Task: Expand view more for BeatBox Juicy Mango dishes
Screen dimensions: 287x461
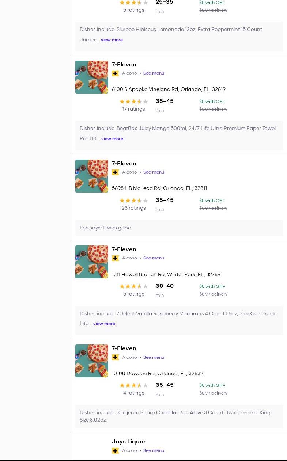Action: pyautogui.click(x=112, y=139)
